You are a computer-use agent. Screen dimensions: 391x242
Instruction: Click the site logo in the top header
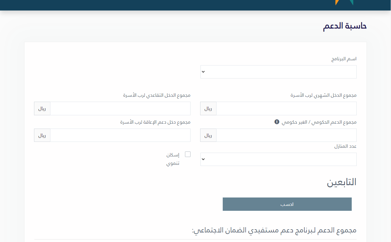pos(344,2)
